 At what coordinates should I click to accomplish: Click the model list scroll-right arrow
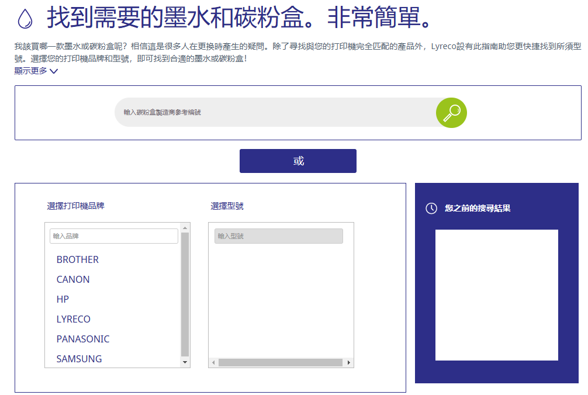[x=349, y=362]
